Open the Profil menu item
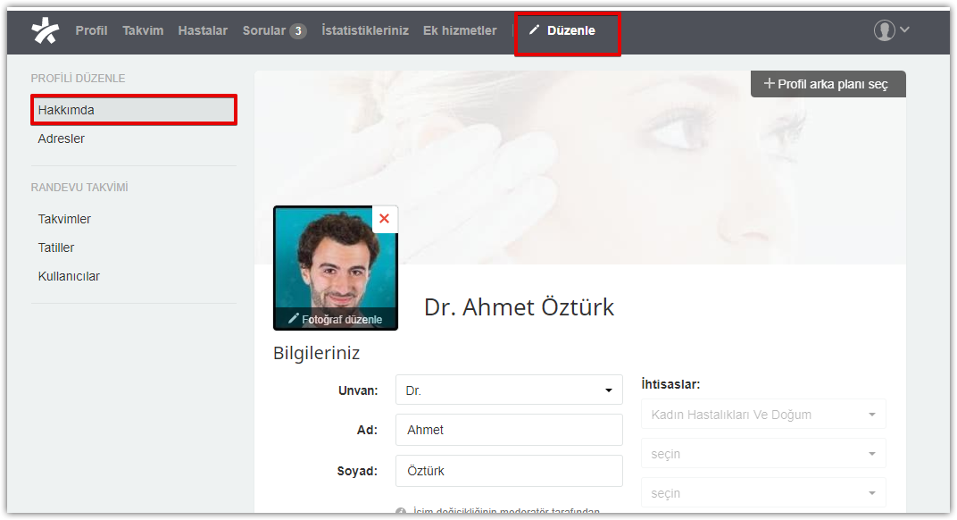 tap(92, 30)
